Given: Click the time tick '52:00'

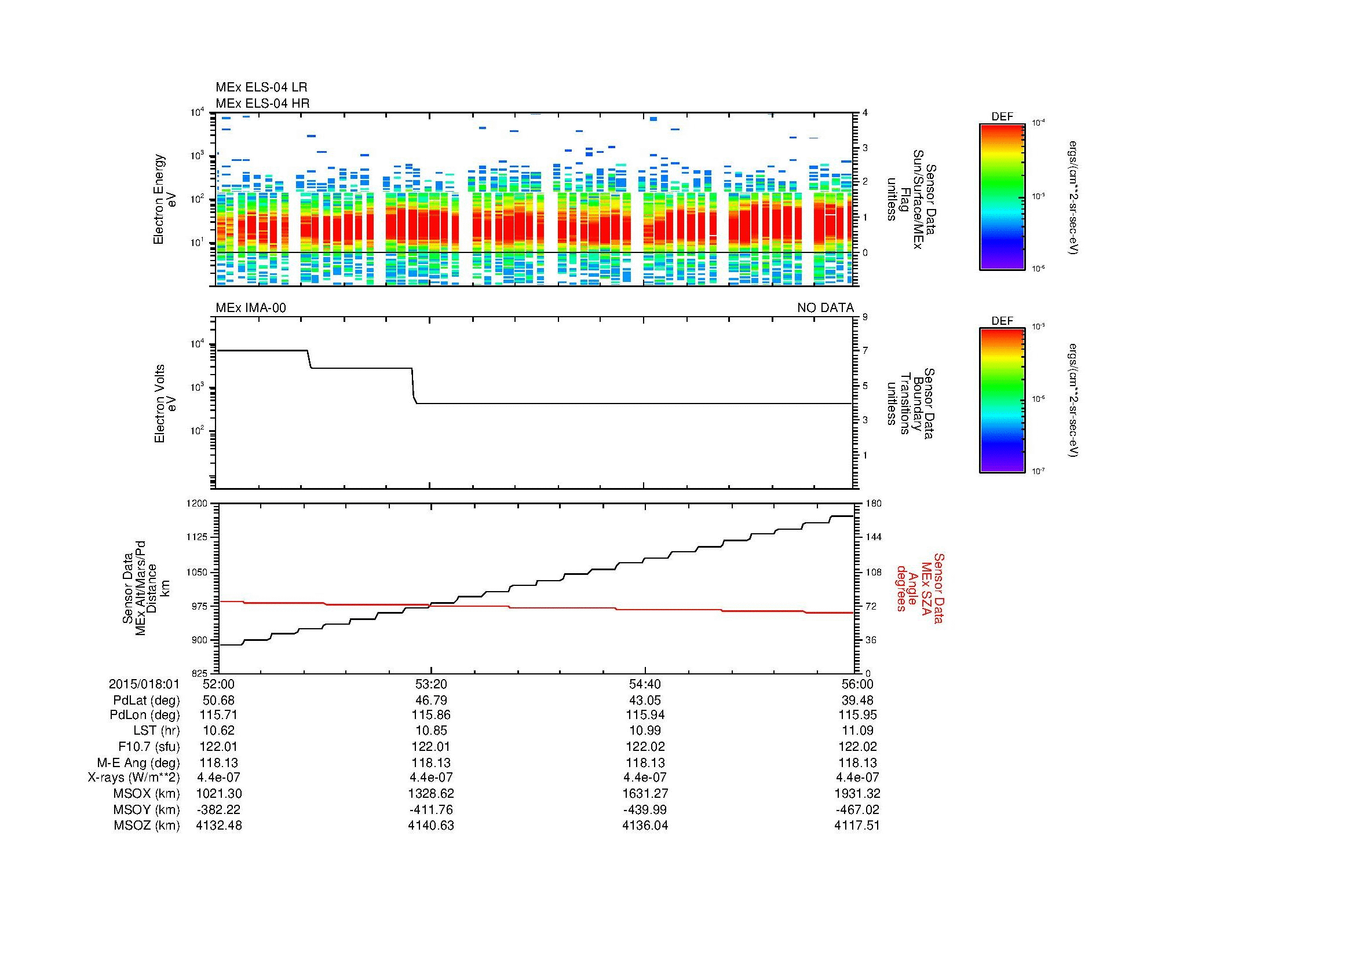Looking at the screenshot, I should tap(218, 684).
